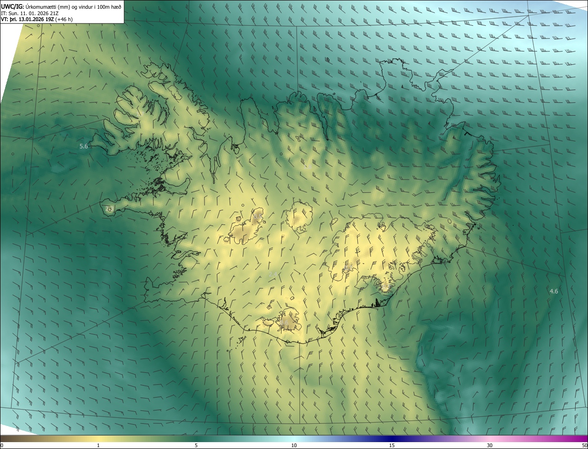Click the 'VT: þri. 13.01.2026 19Z (+46 h)' line
The width and height of the screenshot is (588, 449).
36,19
